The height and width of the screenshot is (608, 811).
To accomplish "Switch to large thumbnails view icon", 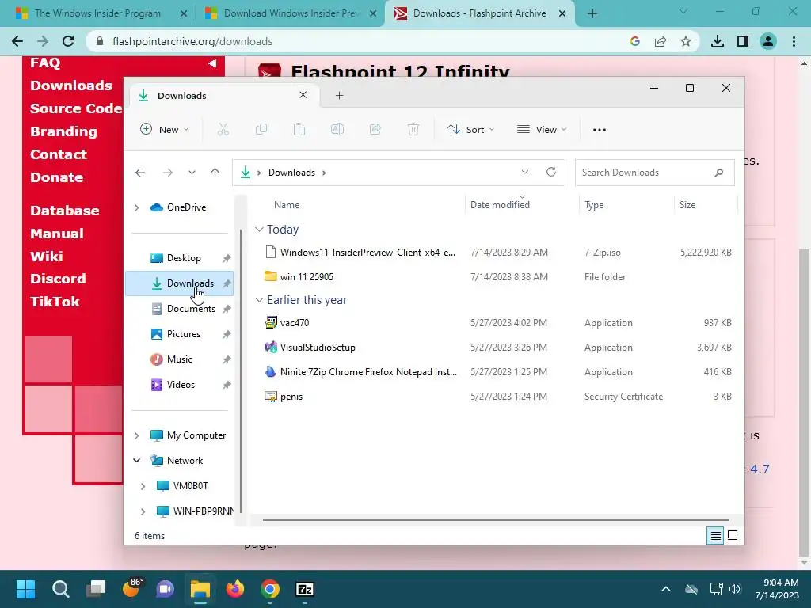I will (733, 536).
